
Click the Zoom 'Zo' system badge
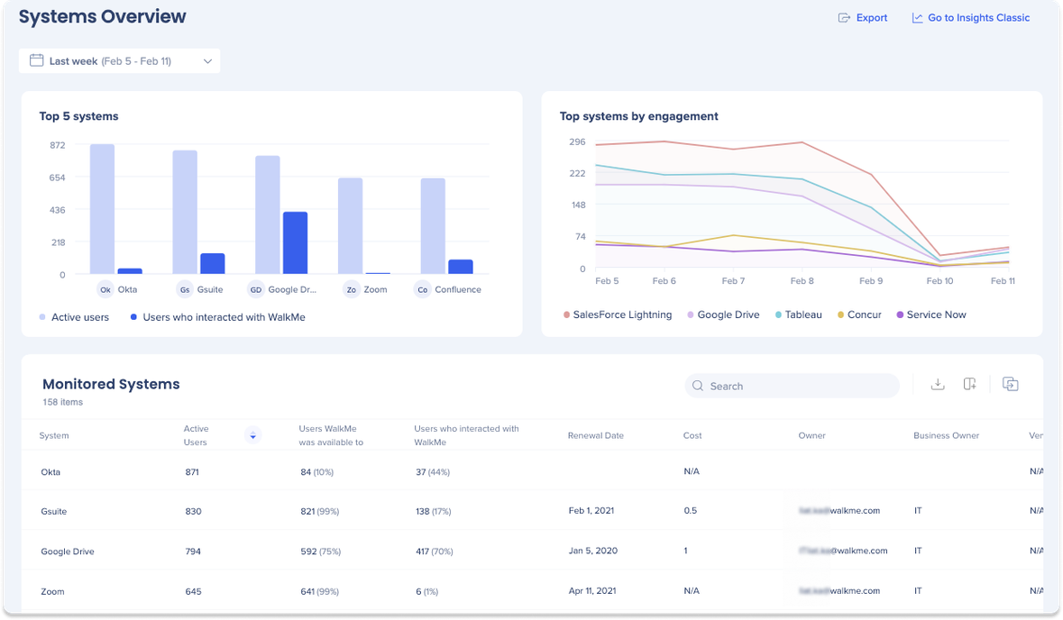point(351,289)
